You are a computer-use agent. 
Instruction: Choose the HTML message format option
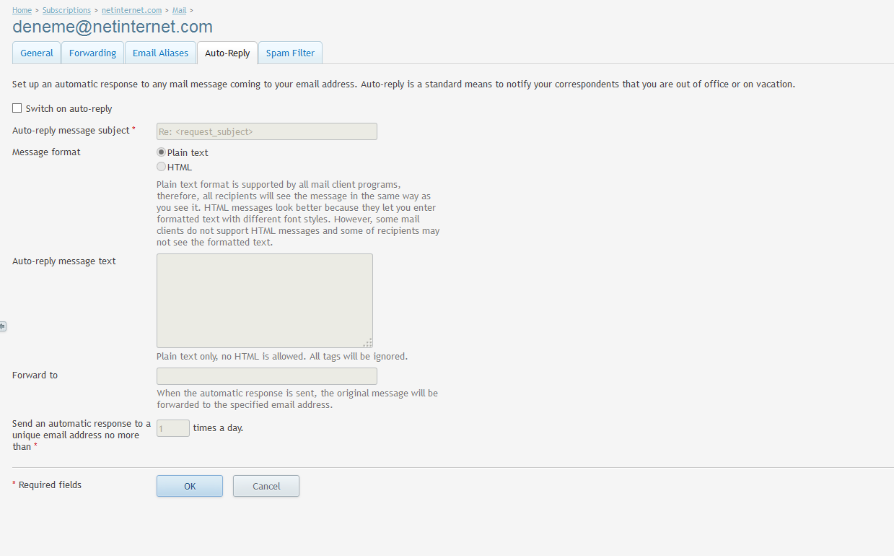click(x=162, y=167)
